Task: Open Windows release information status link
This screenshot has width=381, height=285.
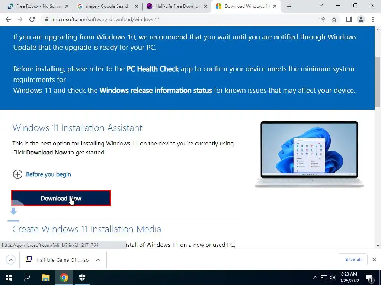Action: coord(156,91)
